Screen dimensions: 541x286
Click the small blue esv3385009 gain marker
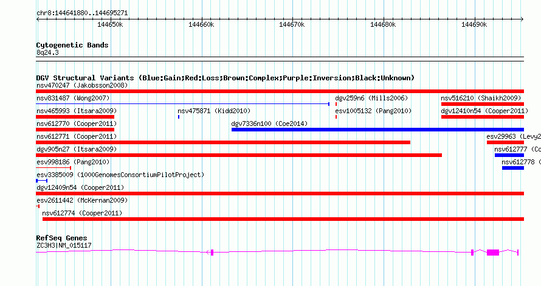click(x=42, y=181)
